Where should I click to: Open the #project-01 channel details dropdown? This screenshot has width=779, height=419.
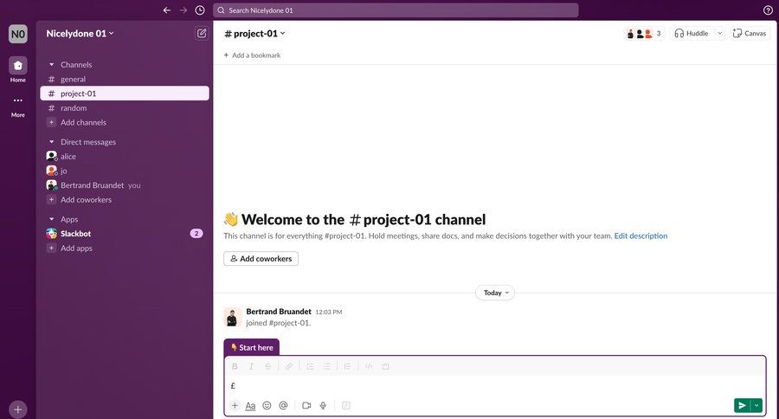pos(254,33)
